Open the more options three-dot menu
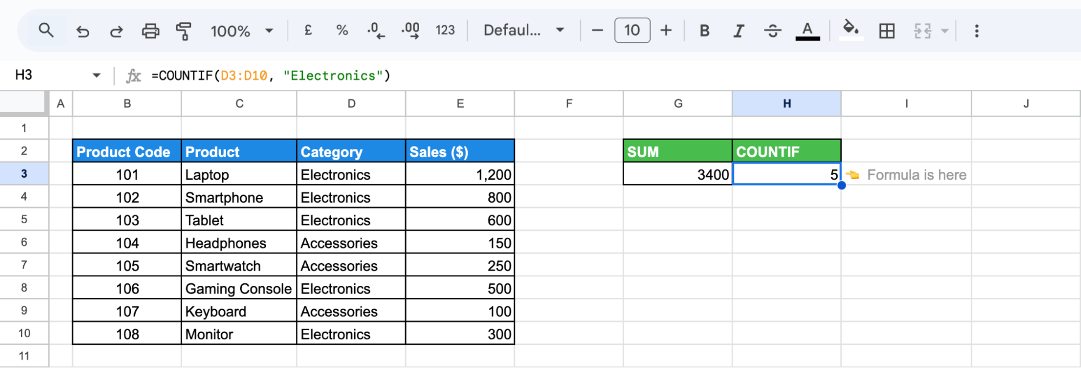1081x368 pixels. pos(977,31)
